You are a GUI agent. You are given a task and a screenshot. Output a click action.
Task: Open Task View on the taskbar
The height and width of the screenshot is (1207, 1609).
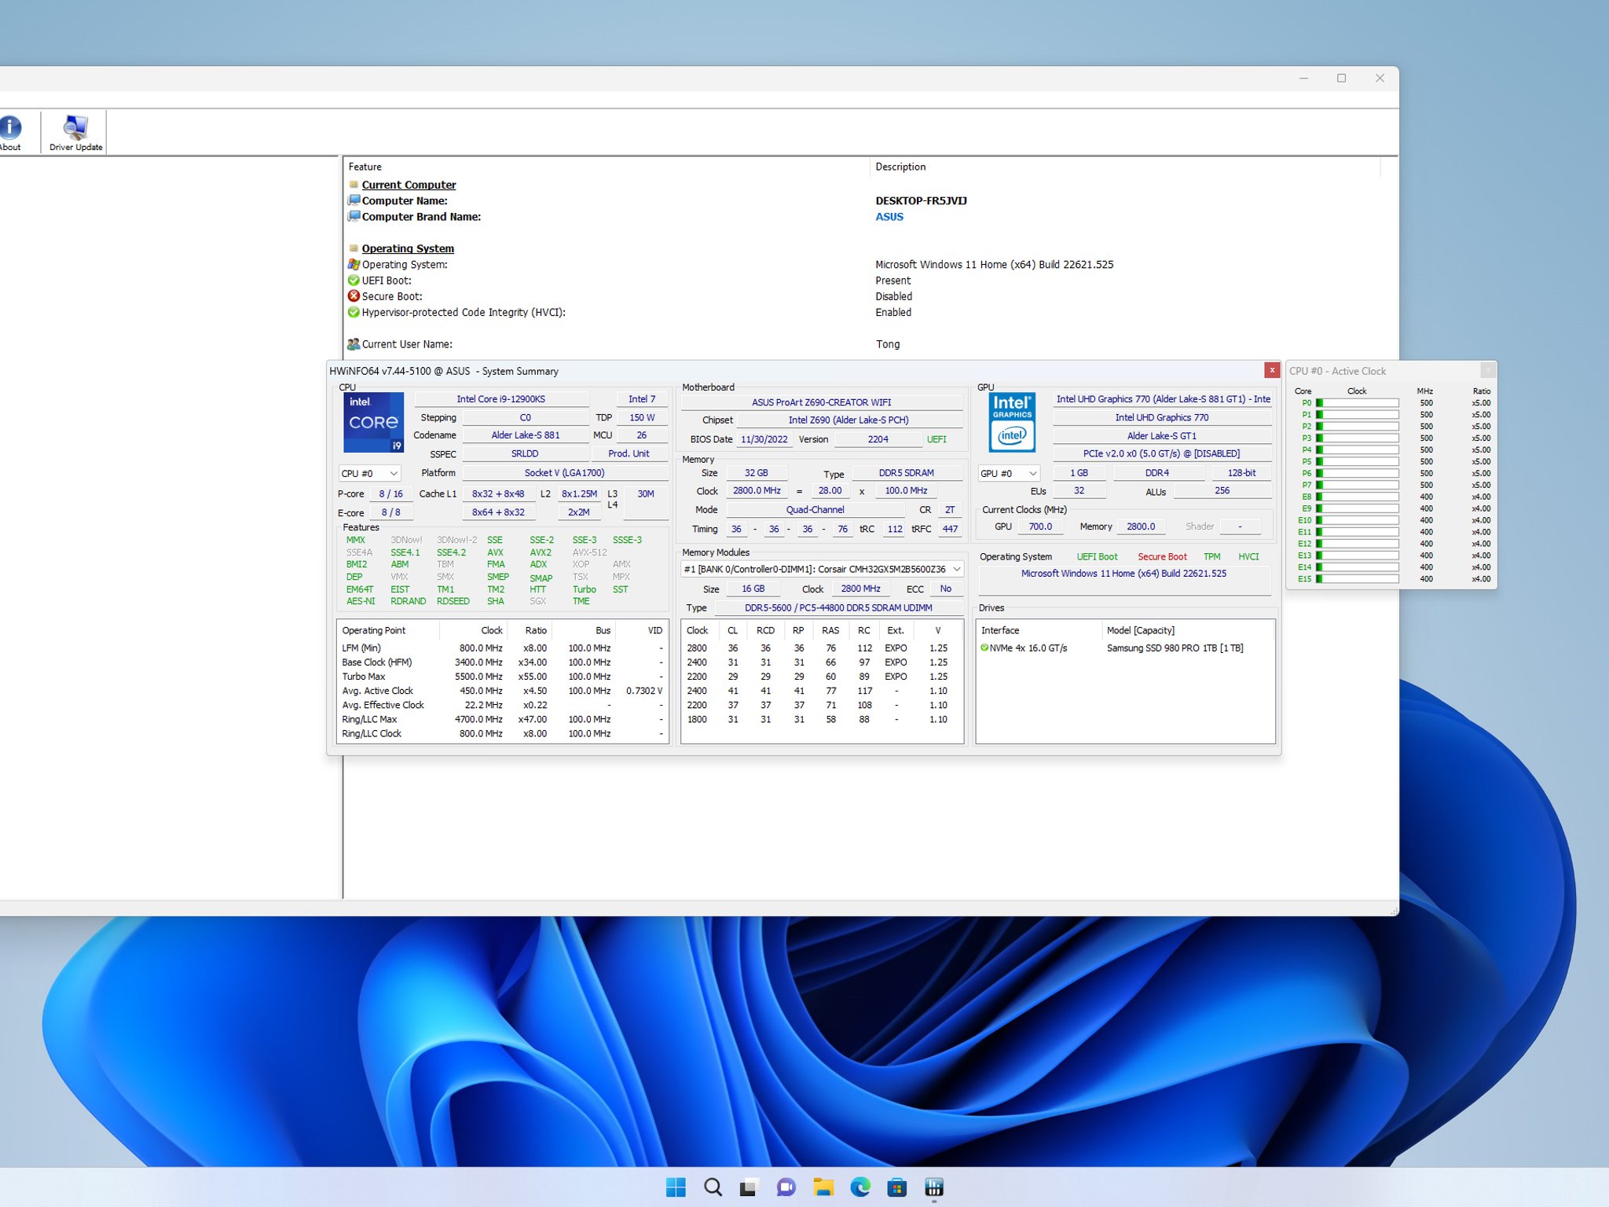(749, 1187)
